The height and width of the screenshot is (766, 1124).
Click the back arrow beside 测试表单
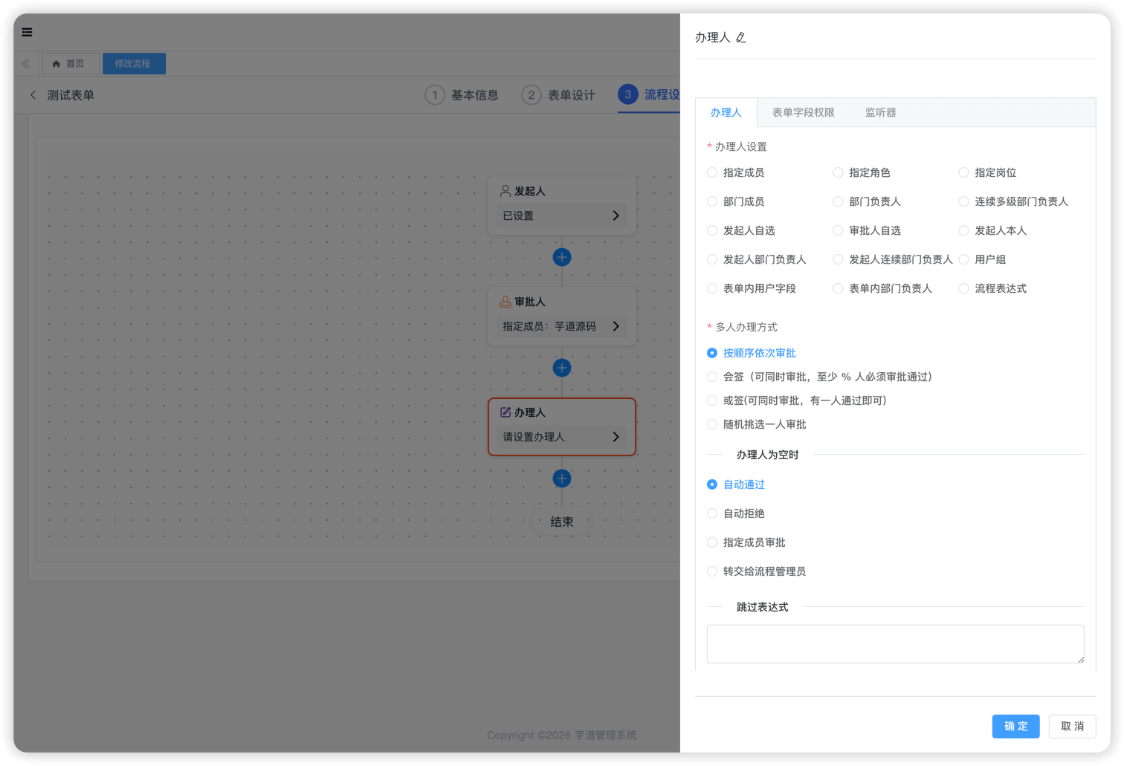click(x=33, y=95)
